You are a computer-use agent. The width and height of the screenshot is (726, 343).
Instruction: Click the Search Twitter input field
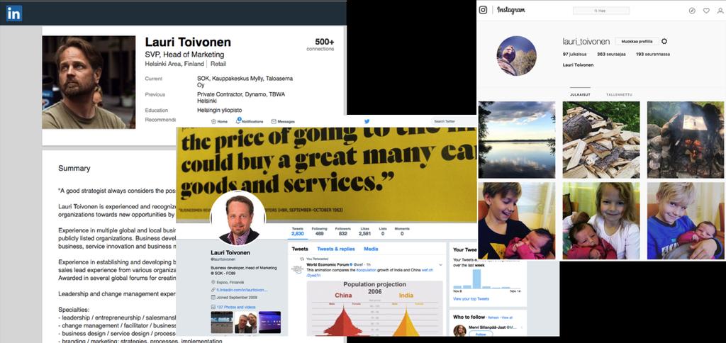tap(454, 121)
